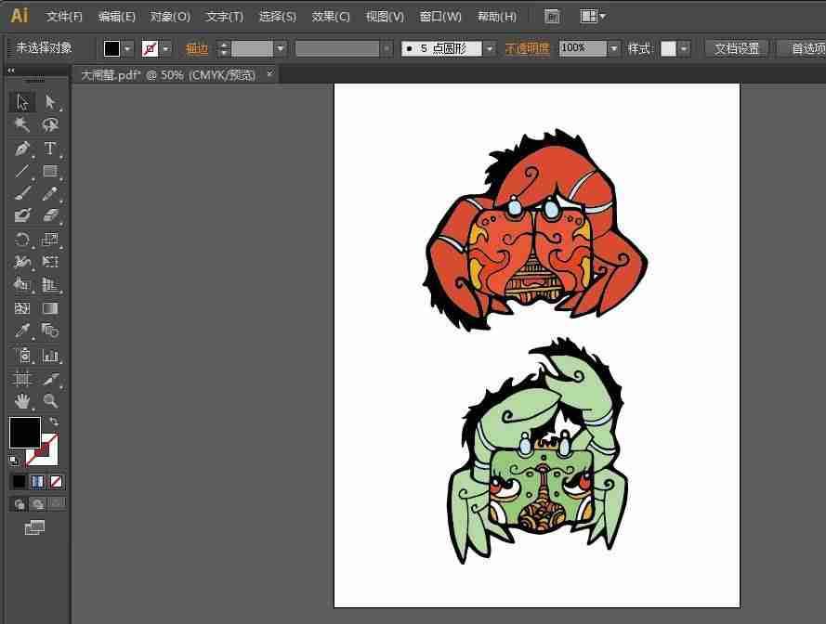Click the 文档设置 button

click(x=737, y=49)
